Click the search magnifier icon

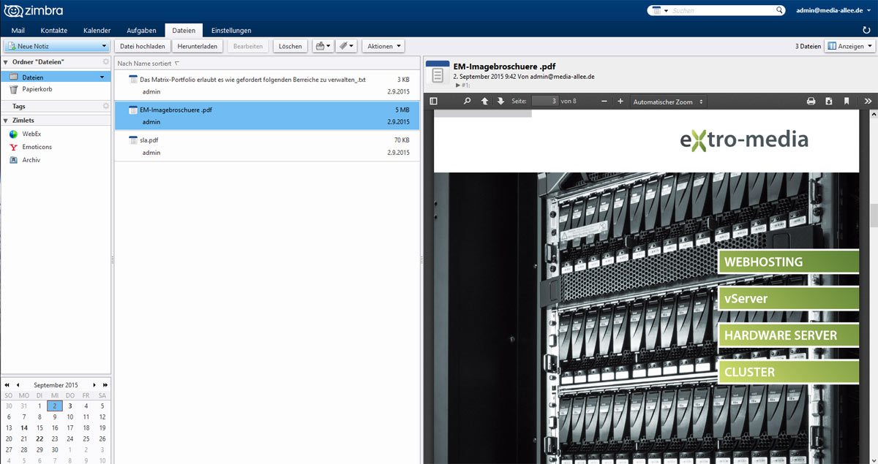click(x=779, y=10)
